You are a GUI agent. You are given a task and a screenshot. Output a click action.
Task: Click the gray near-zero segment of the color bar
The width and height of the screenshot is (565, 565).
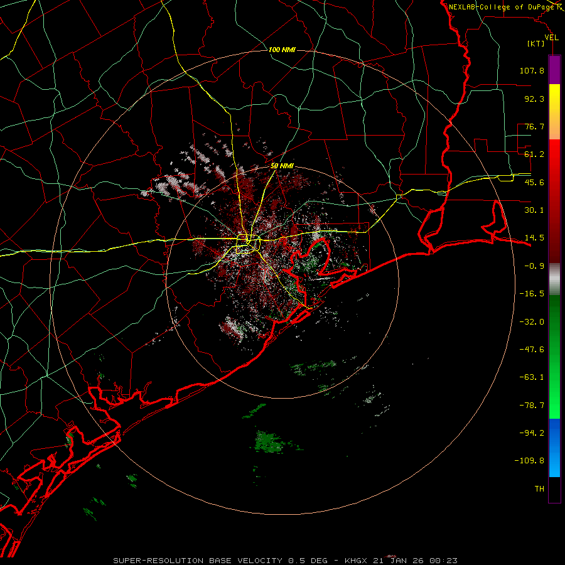click(554, 279)
